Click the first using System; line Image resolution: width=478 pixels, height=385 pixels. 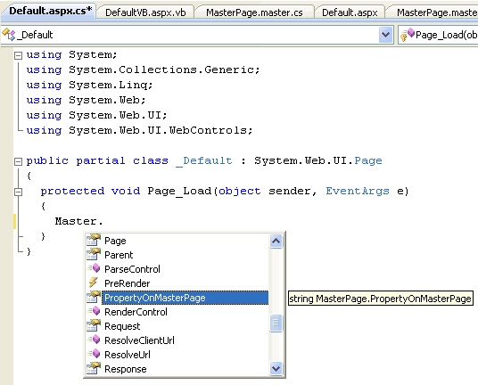(x=71, y=55)
